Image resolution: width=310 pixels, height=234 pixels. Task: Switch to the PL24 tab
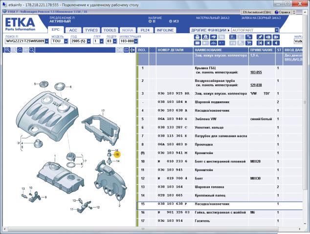(x=145, y=30)
